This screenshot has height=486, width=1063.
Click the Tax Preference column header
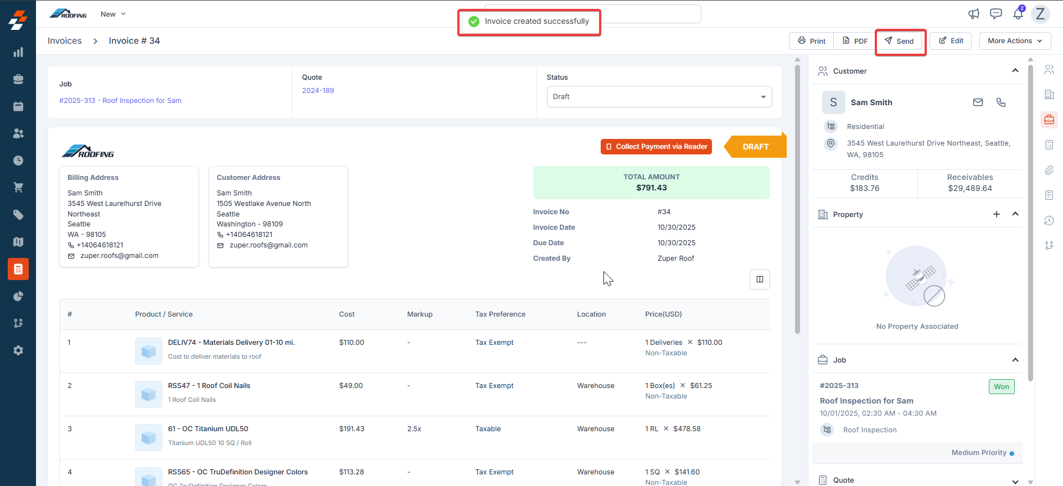tap(500, 314)
